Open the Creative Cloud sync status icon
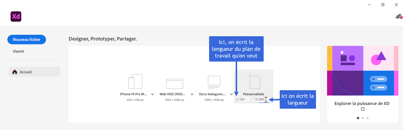Viewport: 403px width, 130px height. (399, 16)
